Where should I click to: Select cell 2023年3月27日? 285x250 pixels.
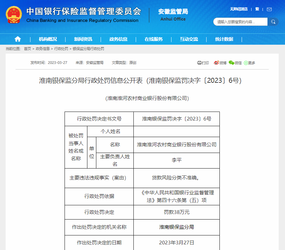[176, 243]
